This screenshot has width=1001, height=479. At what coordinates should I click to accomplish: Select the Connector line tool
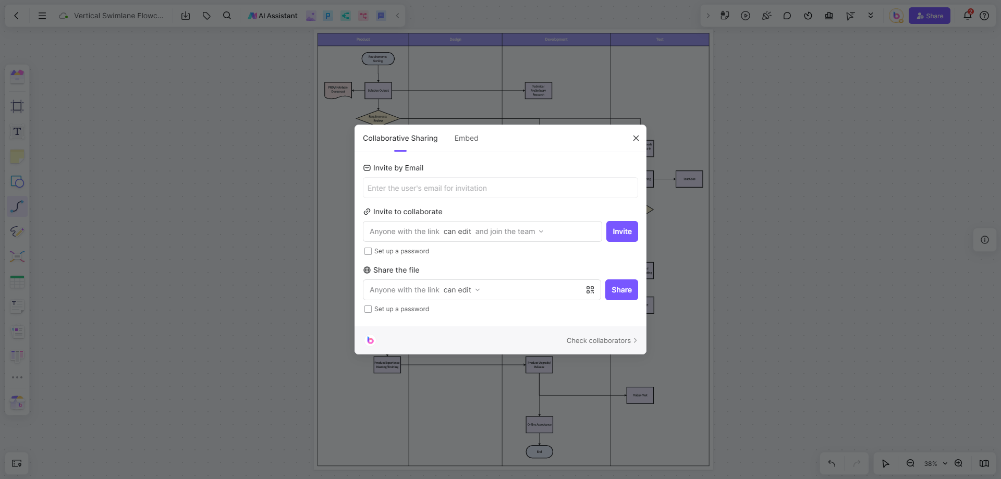pos(17,206)
